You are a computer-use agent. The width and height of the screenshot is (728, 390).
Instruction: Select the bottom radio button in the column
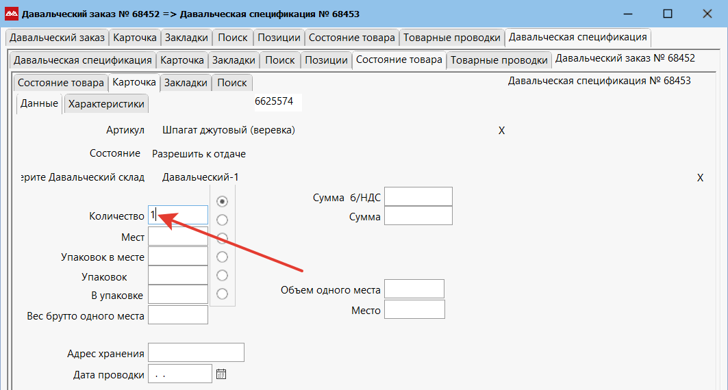(222, 294)
